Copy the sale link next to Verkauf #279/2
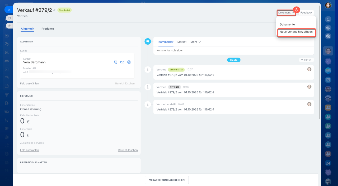This screenshot has height=186, width=338. [x=54, y=10]
